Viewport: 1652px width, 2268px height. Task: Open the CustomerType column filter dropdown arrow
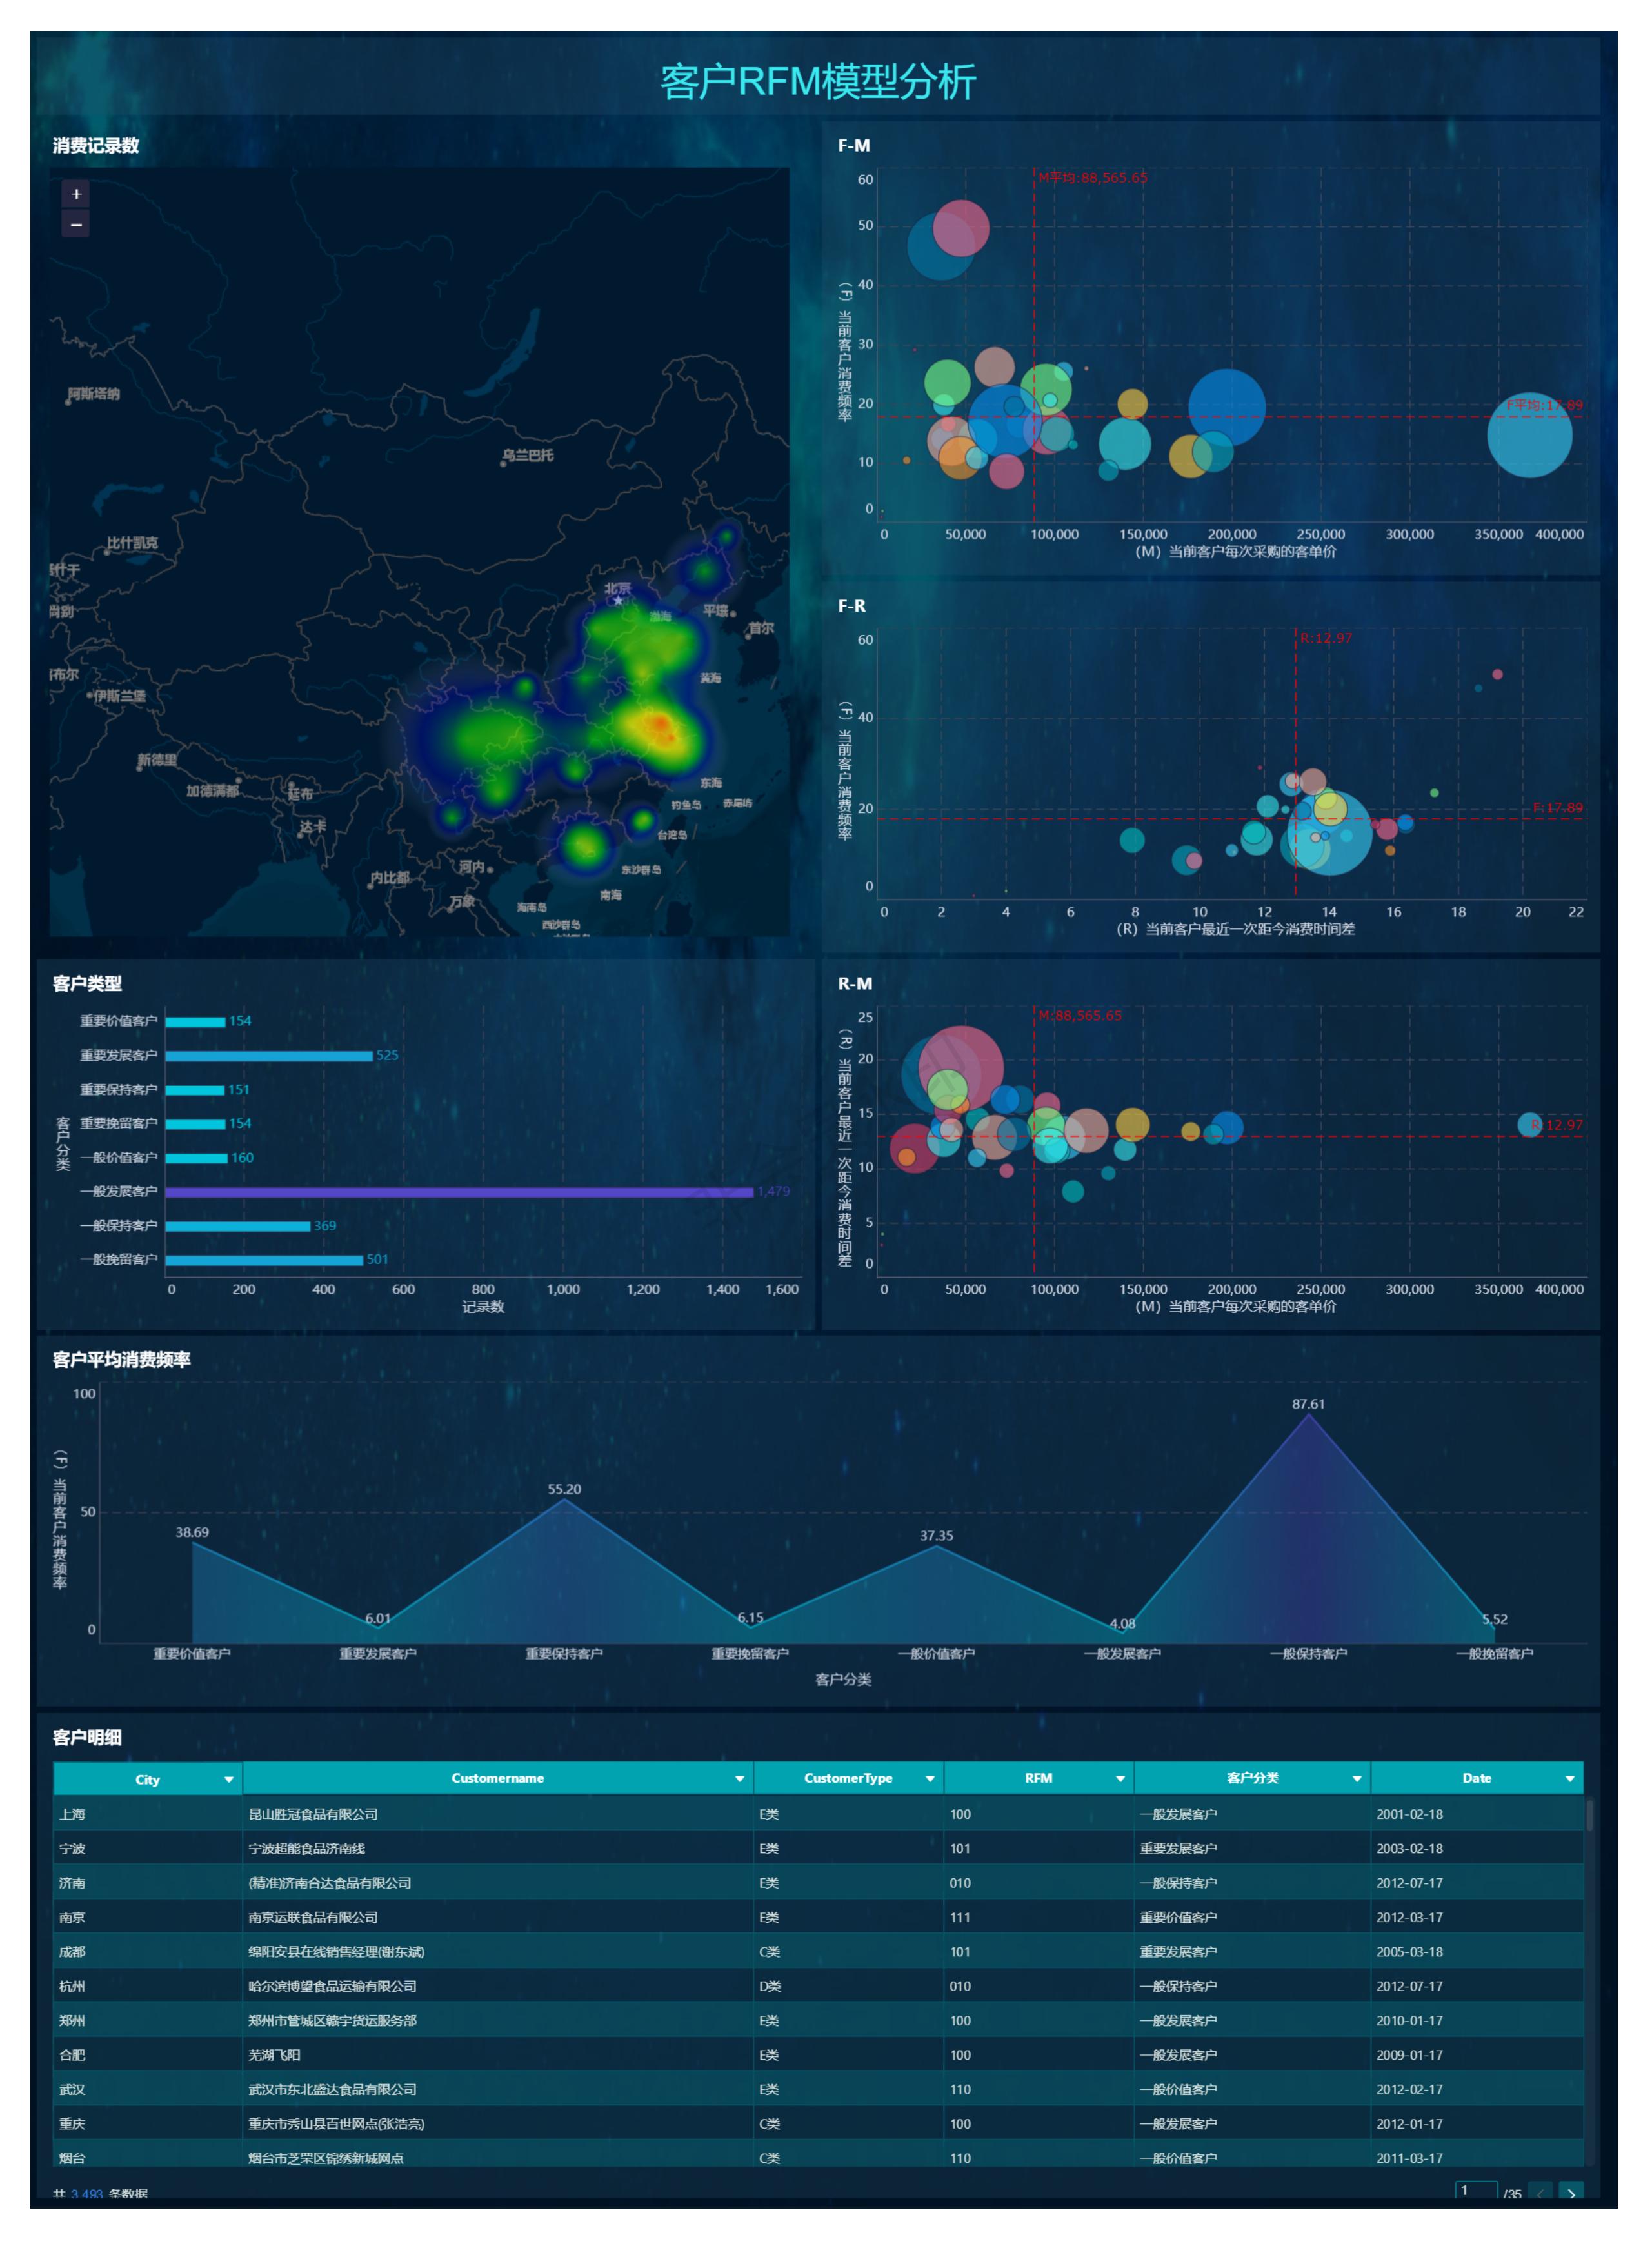point(930,1778)
